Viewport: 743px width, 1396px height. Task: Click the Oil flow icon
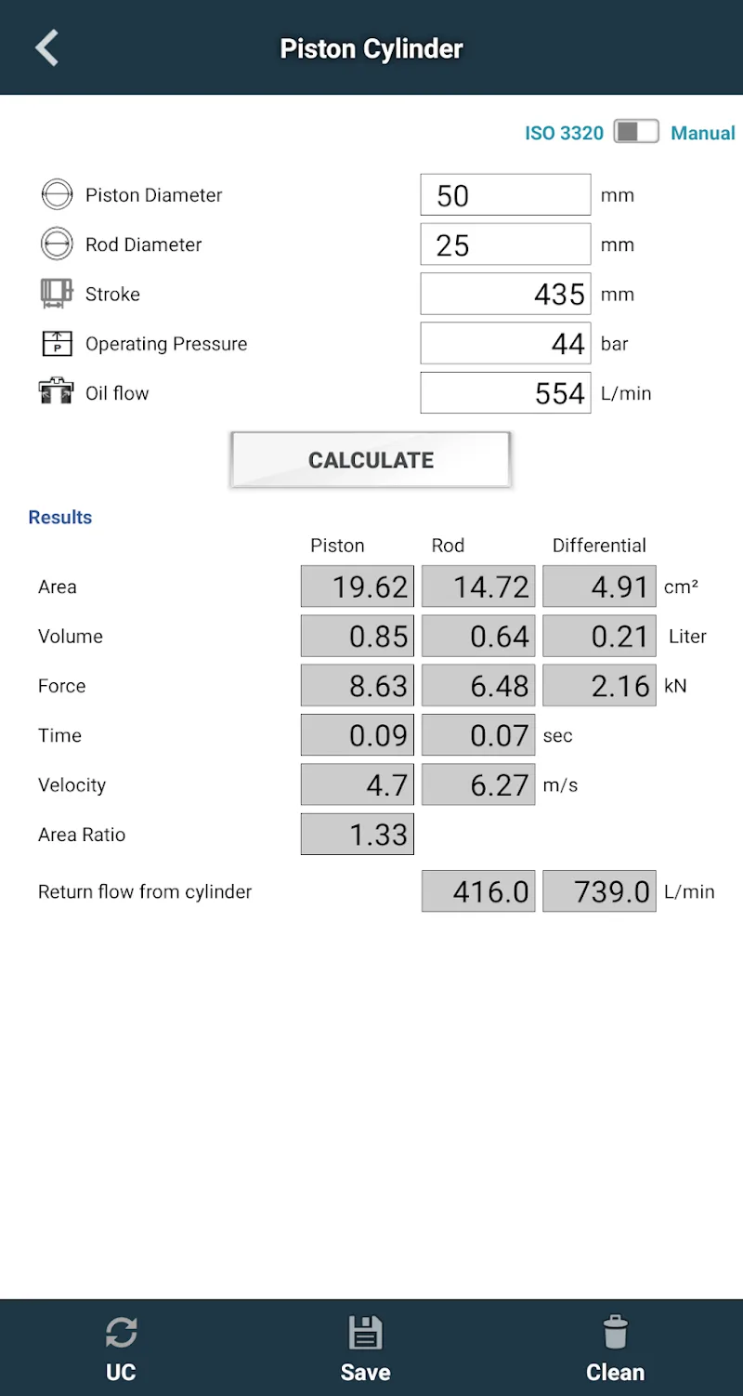pyautogui.click(x=57, y=393)
